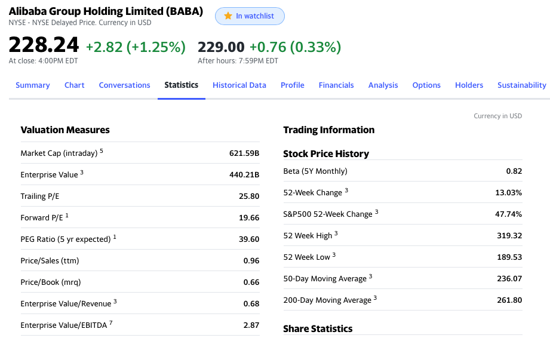
Task: Click the 621.59B market cap value
Action: tap(244, 153)
